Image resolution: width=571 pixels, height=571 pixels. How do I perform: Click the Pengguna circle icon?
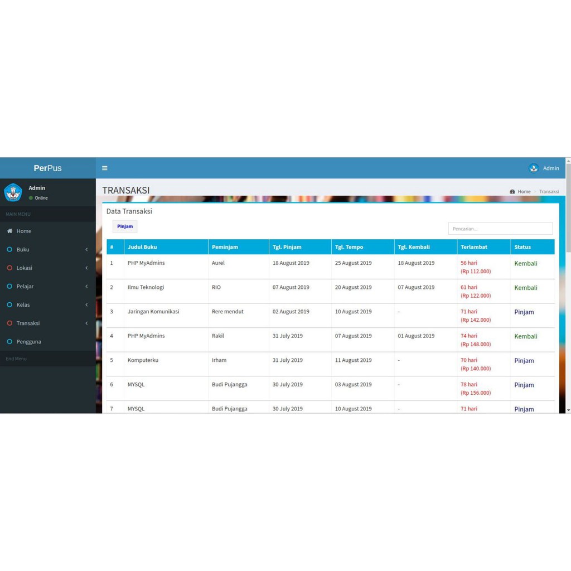pos(10,342)
